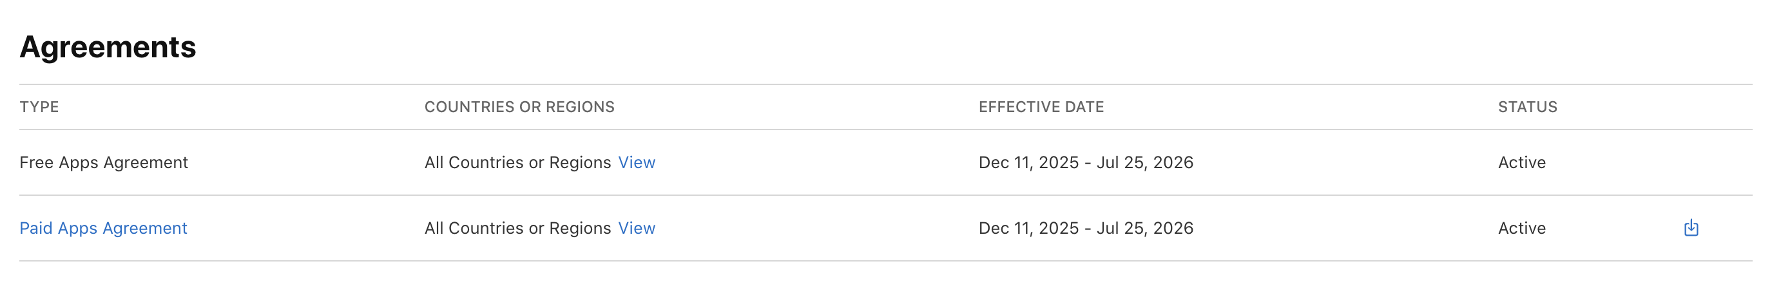The height and width of the screenshot is (295, 1781).
Task: Click Active status of Free Apps Agreement
Action: click(1521, 162)
